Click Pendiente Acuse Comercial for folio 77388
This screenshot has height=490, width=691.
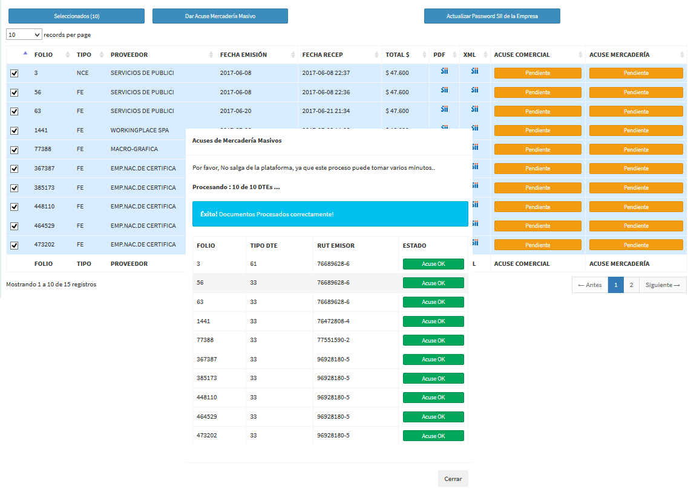pos(538,150)
